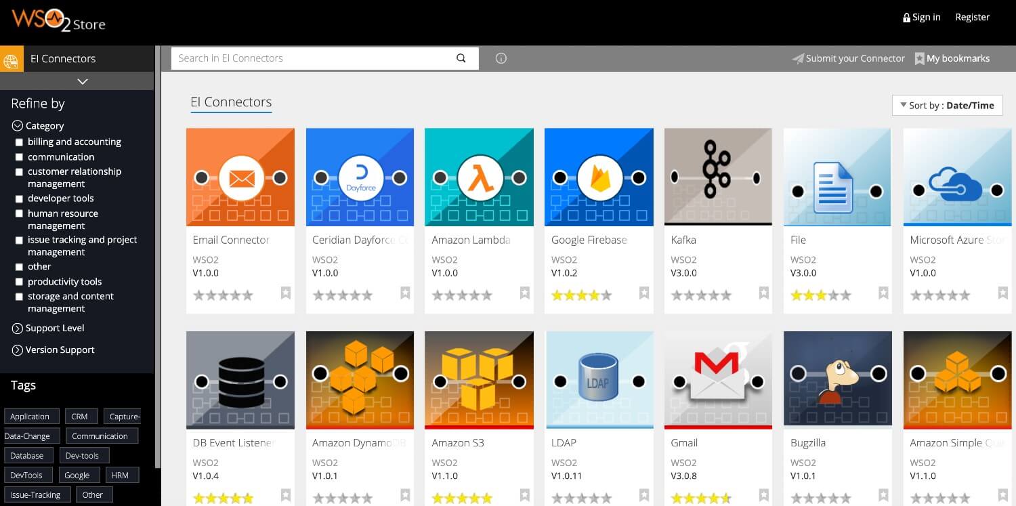Expand Version Support filter section
The image size is (1016, 506).
click(53, 350)
